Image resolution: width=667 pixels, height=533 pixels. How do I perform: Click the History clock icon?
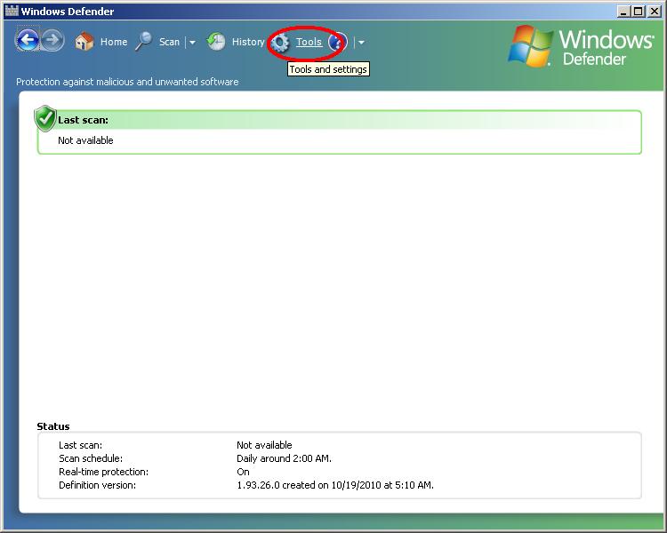(216, 42)
